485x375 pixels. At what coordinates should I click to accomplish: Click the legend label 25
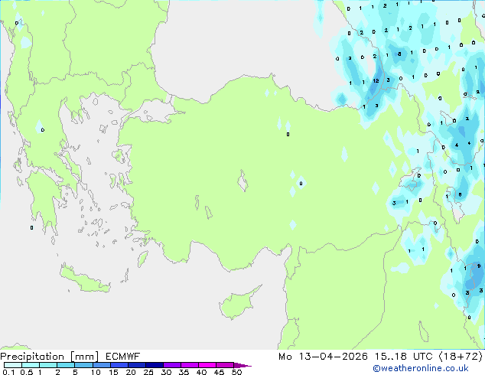coord(148,372)
